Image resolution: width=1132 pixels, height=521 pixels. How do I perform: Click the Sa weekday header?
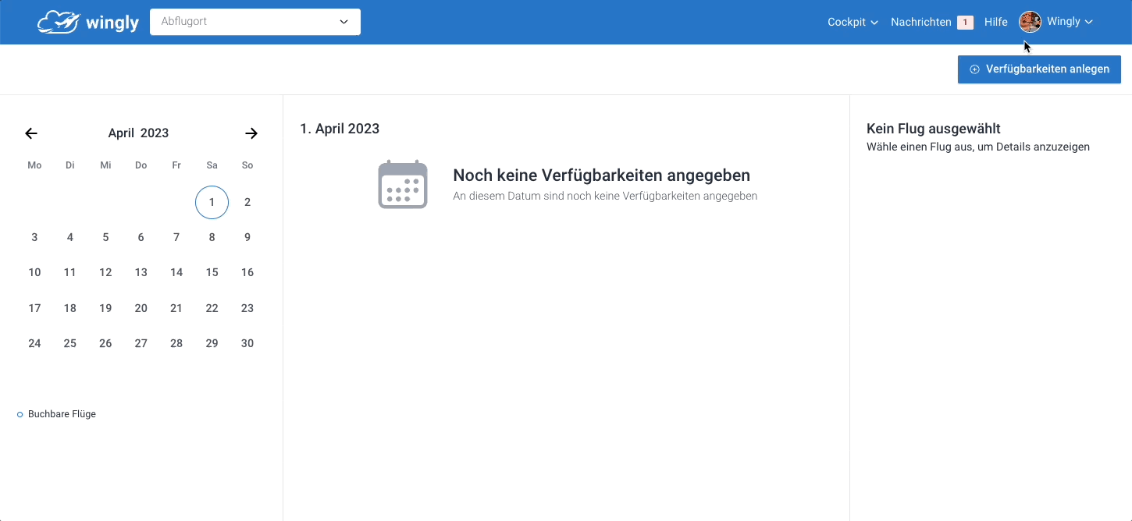[x=212, y=165]
